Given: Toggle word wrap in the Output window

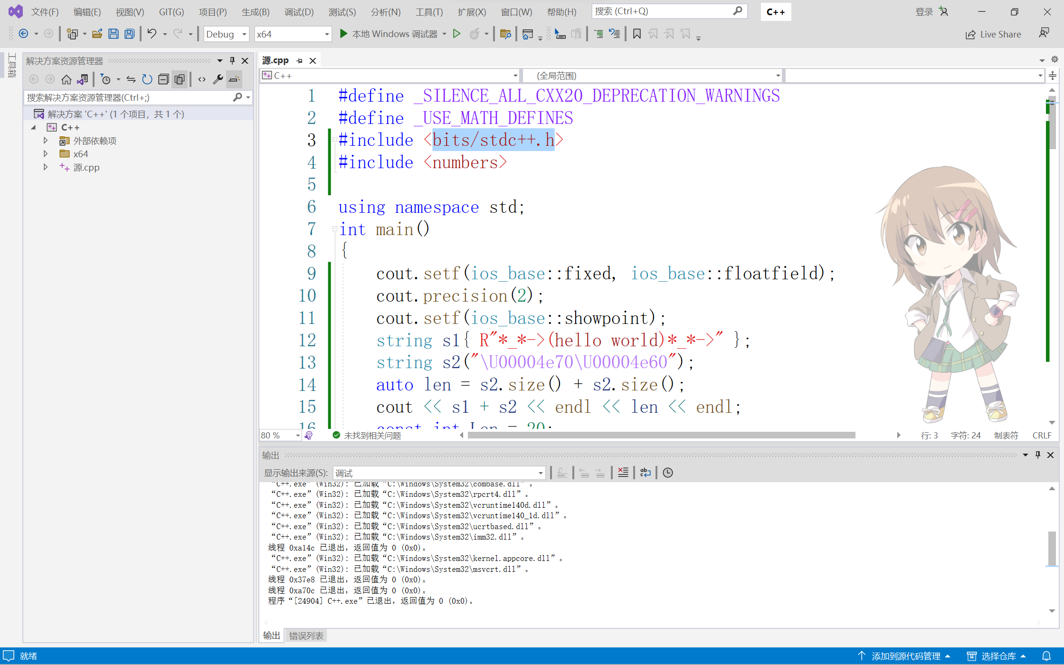Looking at the screenshot, I should click(x=646, y=473).
